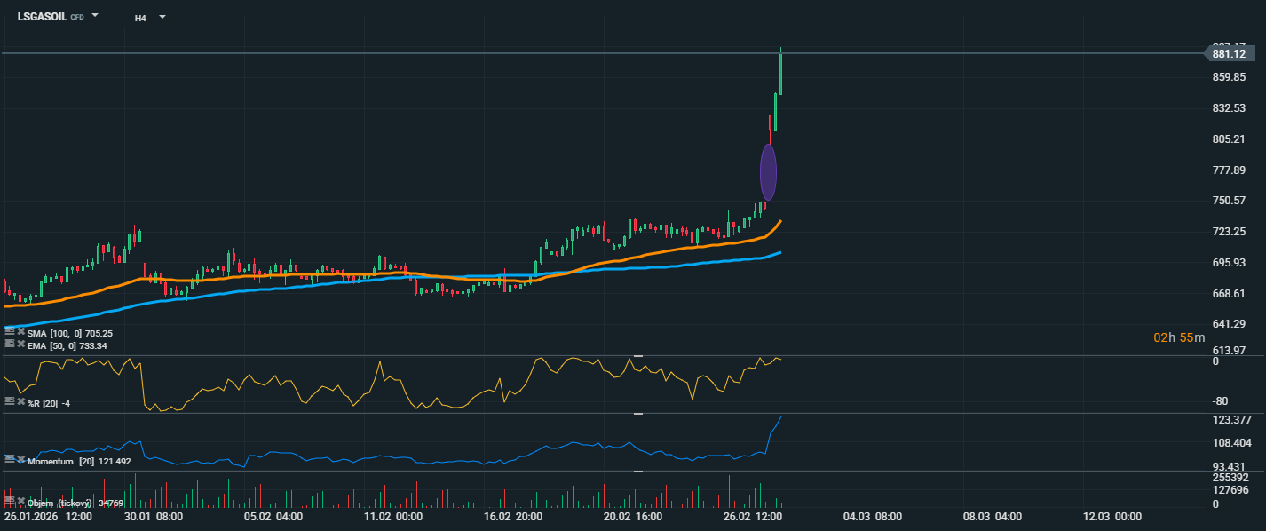Click the 04.03 08:00 time label
1266x531 pixels.
873,517
